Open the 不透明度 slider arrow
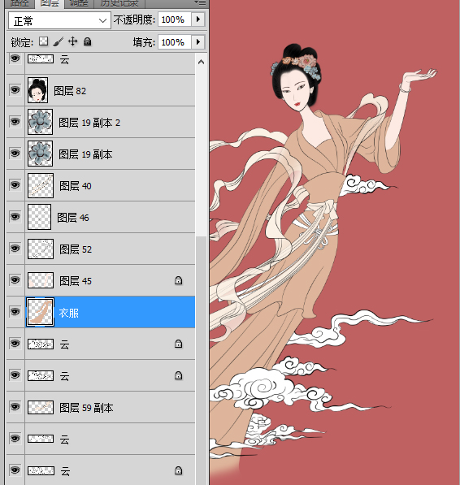The height and width of the screenshot is (485, 460). point(198,19)
